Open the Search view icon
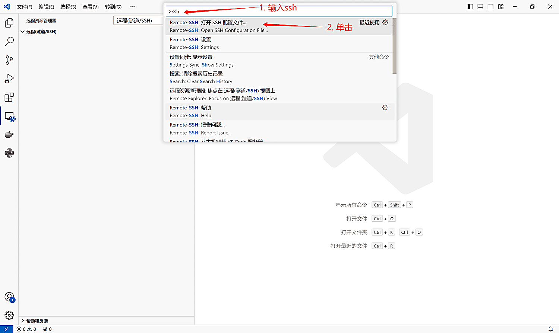 point(9,41)
